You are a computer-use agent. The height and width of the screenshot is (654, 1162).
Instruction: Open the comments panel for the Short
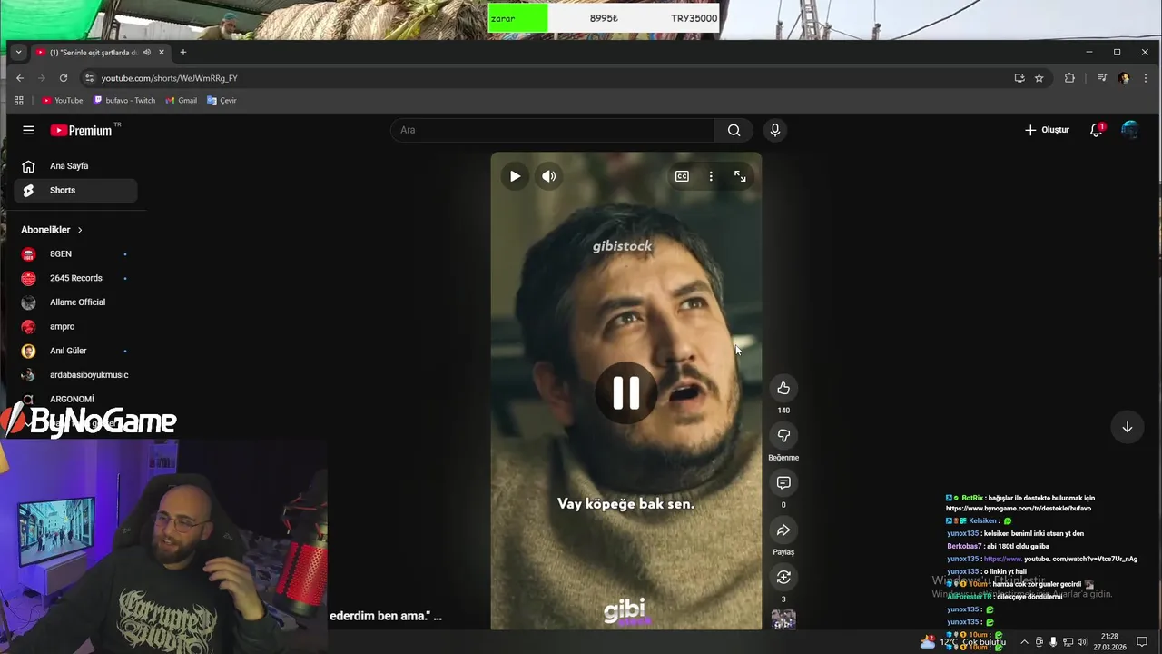(783, 482)
